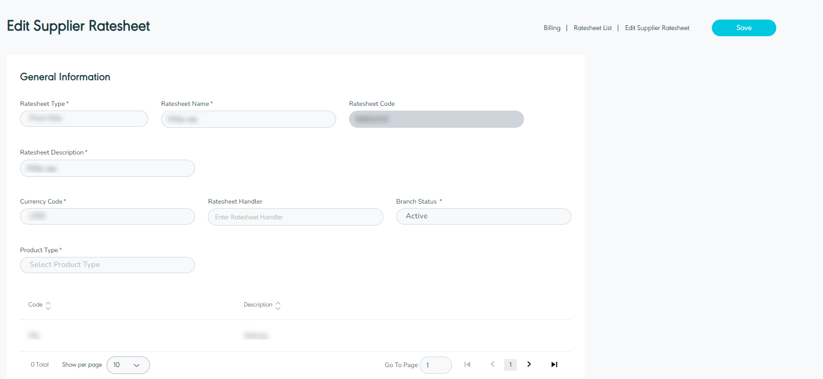This screenshot has width=823, height=379.
Task: Click the Ratesheet Handler input
Action: pyautogui.click(x=295, y=217)
